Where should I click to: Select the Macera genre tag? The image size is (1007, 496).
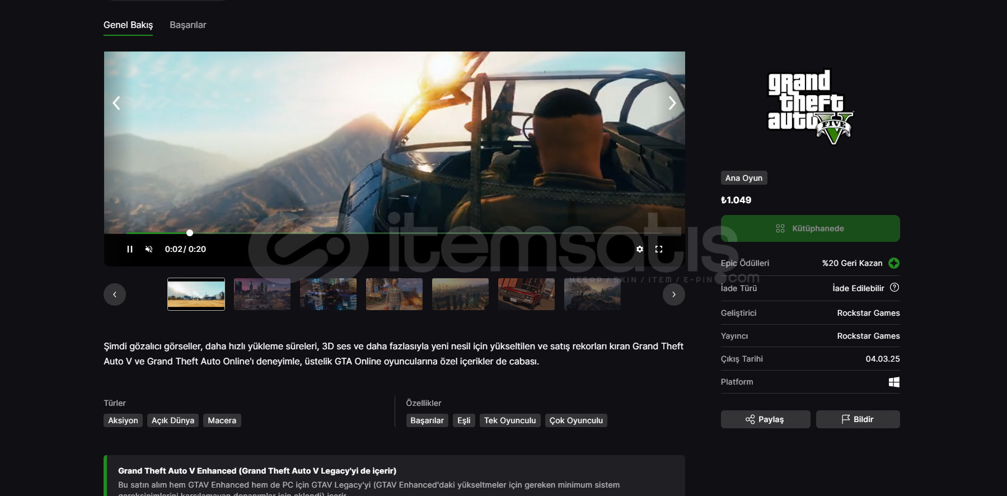pyautogui.click(x=222, y=420)
